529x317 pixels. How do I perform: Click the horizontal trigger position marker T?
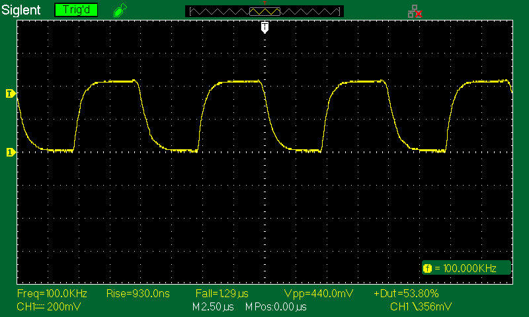[265, 27]
